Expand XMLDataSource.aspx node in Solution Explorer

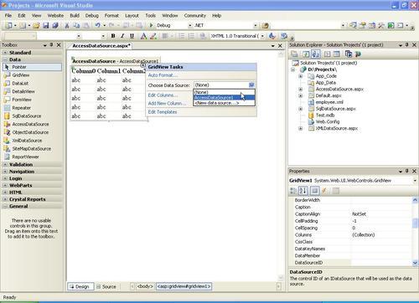pyautogui.click(x=301, y=128)
